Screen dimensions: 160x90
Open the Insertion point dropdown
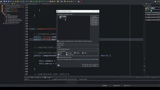(x=78, y=45)
